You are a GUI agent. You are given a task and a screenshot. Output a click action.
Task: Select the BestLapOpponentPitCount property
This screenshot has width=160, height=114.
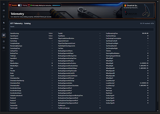point(66,78)
